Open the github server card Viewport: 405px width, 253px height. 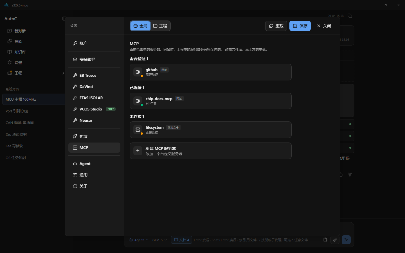click(x=210, y=72)
